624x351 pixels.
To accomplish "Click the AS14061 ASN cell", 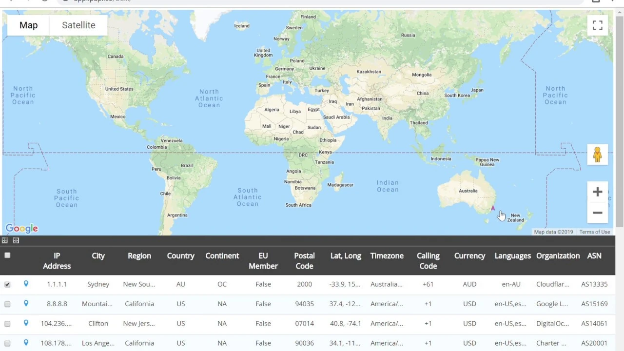I will coord(594,324).
